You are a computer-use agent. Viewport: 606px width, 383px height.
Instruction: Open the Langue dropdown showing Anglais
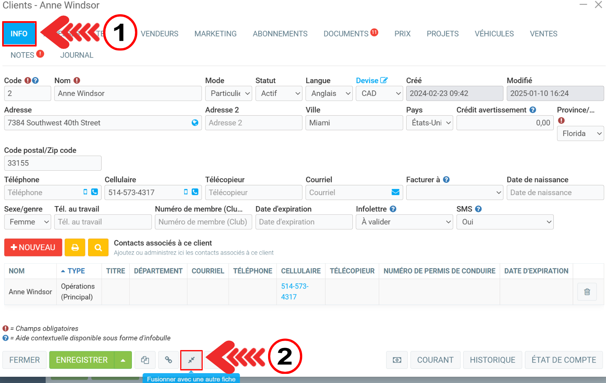point(329,93)
